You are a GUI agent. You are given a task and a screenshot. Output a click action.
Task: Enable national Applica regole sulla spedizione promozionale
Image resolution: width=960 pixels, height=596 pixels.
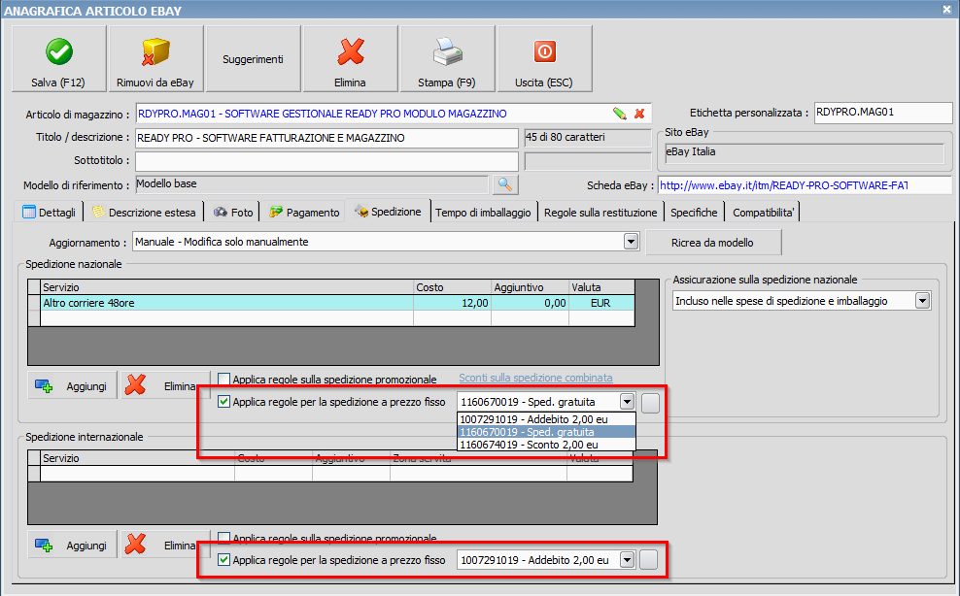[x=224, y=380]
